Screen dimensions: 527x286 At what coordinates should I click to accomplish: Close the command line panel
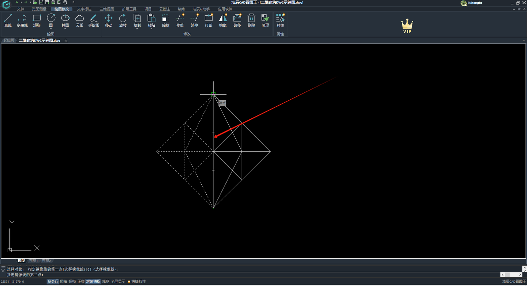pyautogui.click(x=3, y=271)
